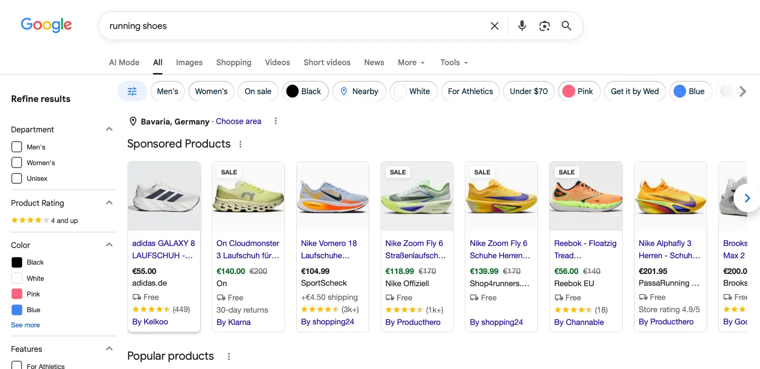Tick the Men's department checkbox
Screen dimensions: 760x369
(x=17, y=147)
